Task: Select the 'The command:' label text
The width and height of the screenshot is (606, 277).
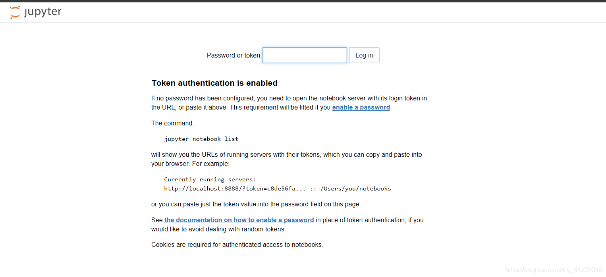Action: pos(172,123)
